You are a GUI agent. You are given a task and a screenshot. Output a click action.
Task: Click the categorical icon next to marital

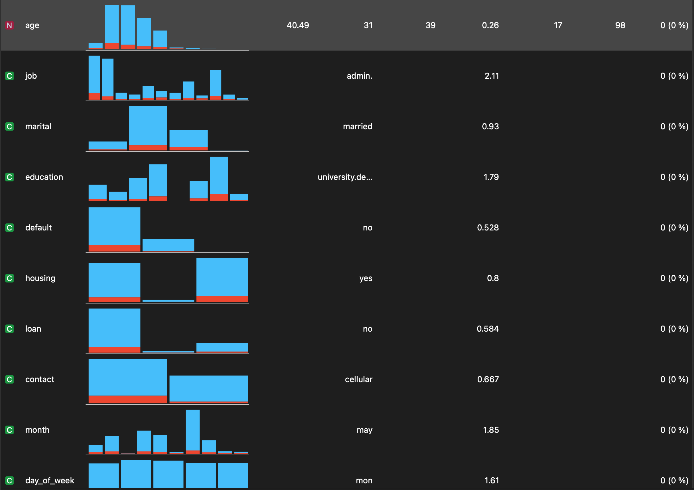click(x=9, y=126)
